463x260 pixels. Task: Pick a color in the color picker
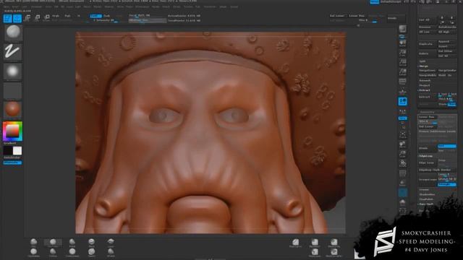[x=12, y=131]
